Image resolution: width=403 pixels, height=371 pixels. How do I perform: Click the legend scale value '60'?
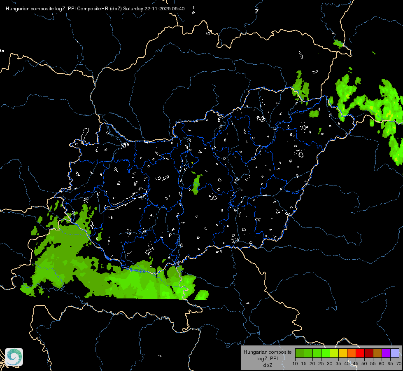tap(382, 364)
